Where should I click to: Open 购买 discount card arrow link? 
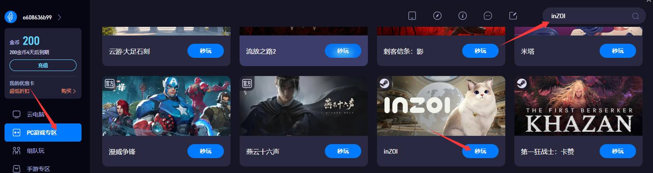[69, 91]
